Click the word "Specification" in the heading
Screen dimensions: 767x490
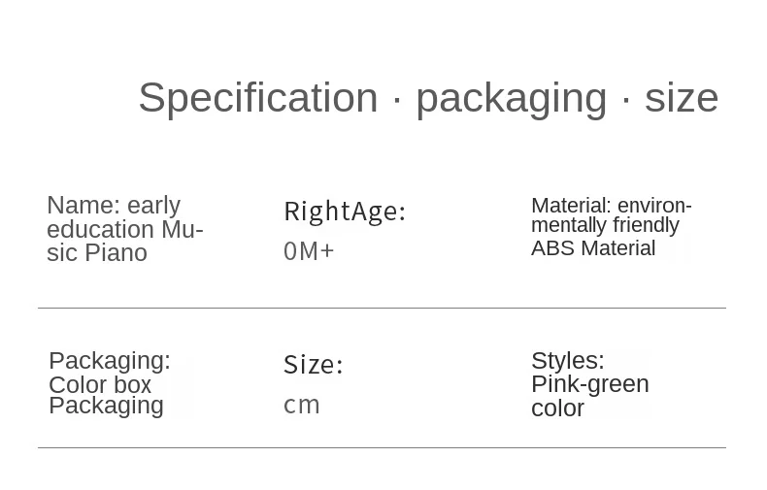257,98
